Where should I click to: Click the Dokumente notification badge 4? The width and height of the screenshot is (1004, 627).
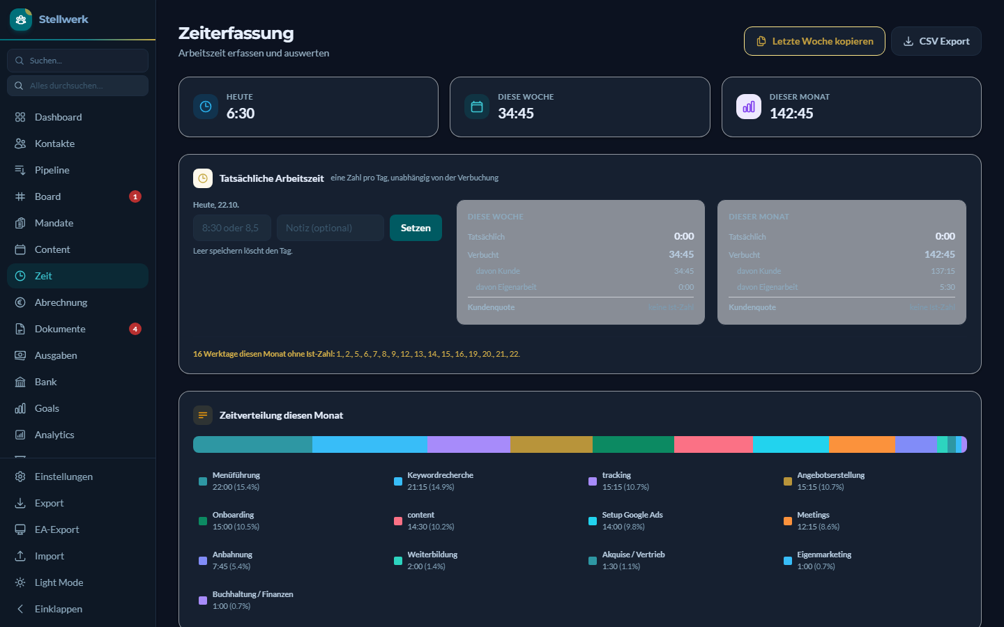[135, 329]
